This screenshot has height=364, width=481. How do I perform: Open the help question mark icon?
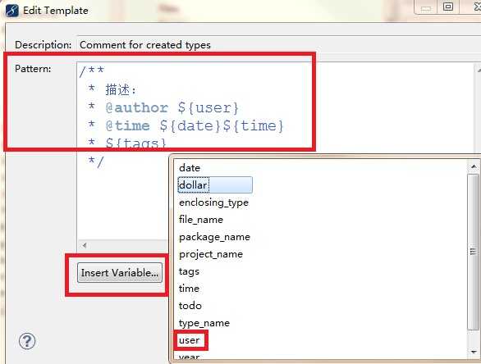click(x=27, y=341)
